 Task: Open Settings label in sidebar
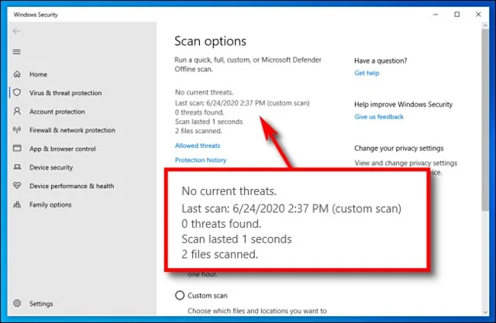pyautogui.click(x=41, y=304)
